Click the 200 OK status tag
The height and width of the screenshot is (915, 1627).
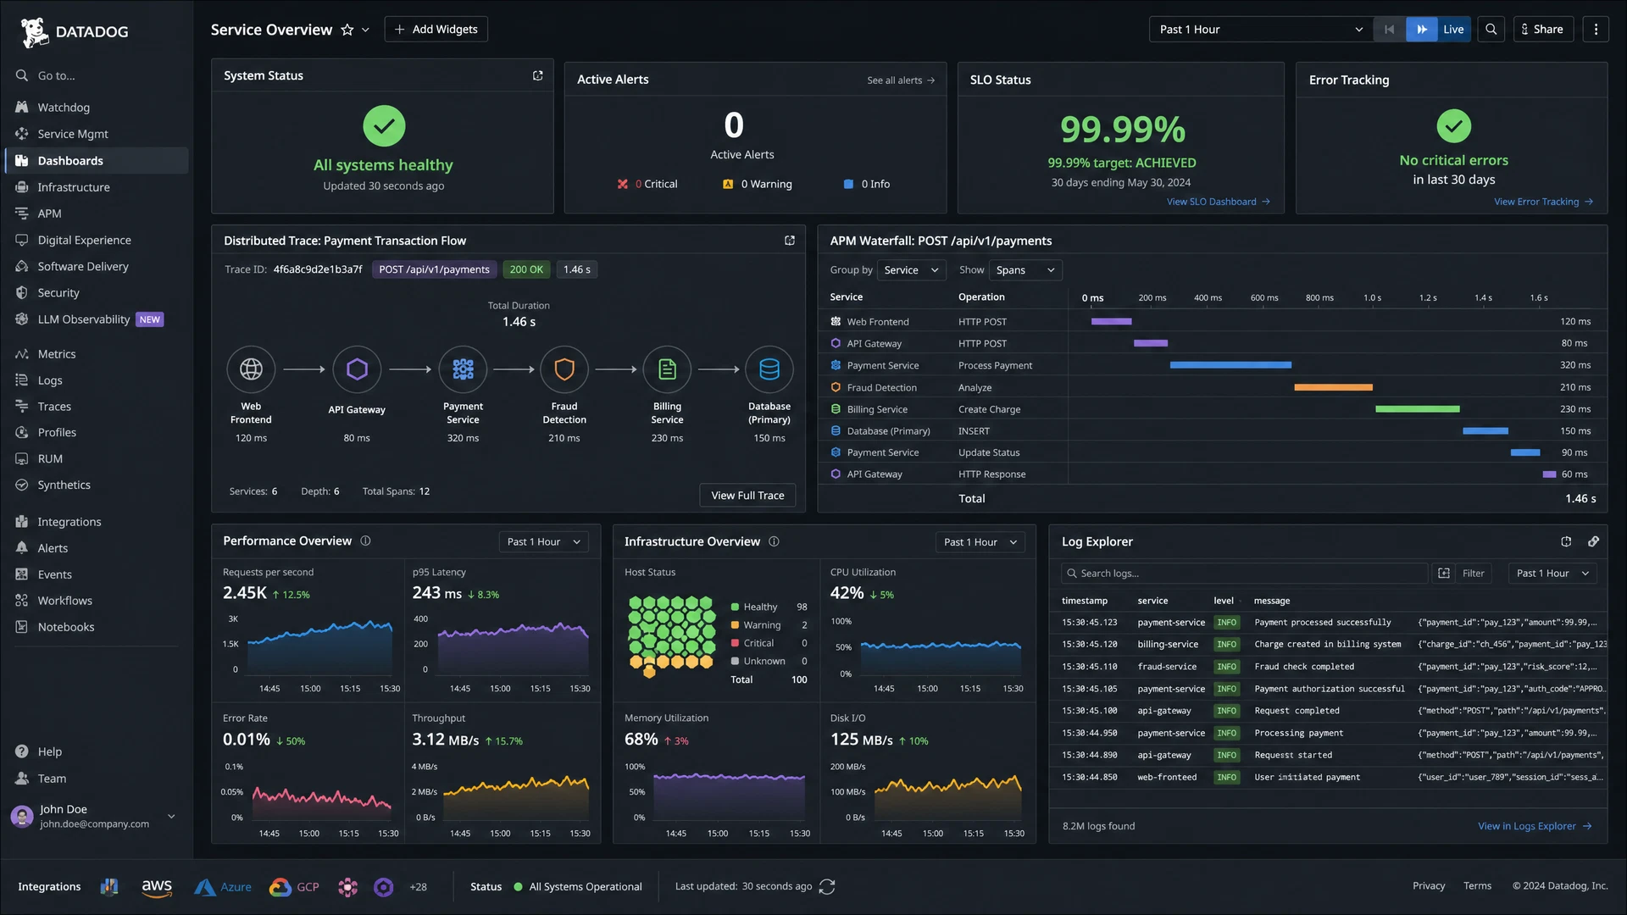(x=526, y=269)
